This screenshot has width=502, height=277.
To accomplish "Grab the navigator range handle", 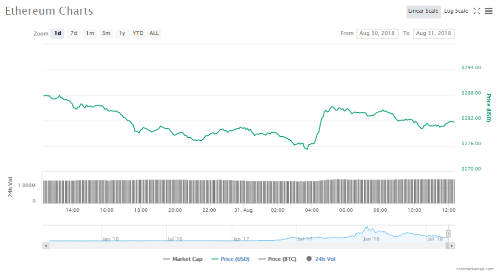I will (448, 233).
